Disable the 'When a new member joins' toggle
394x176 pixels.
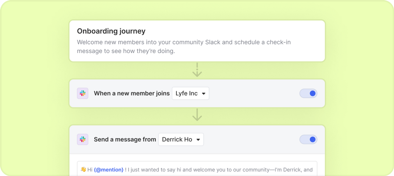pyautogui.click(x=308, y=93)
